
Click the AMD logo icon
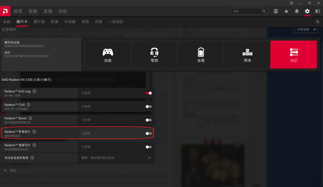tap(5, 11)
